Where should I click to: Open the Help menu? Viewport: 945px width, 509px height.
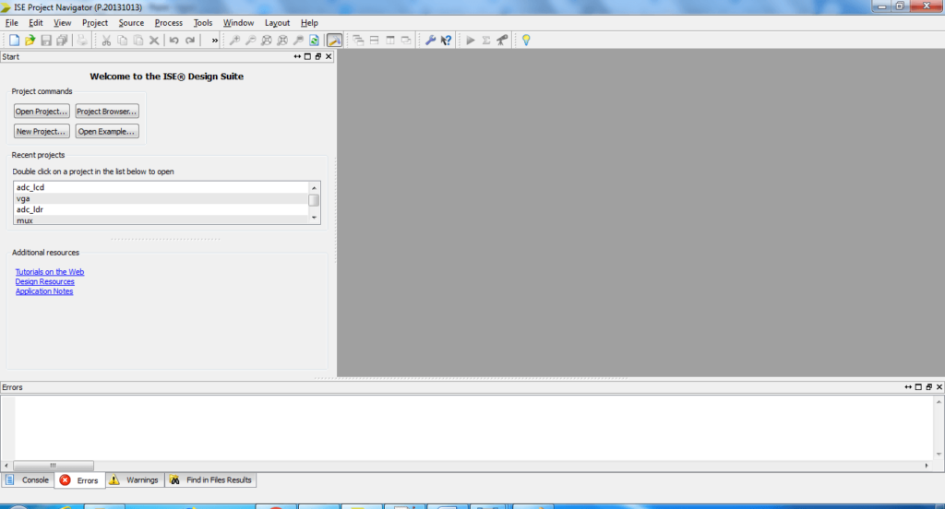[x=309, y=23]
